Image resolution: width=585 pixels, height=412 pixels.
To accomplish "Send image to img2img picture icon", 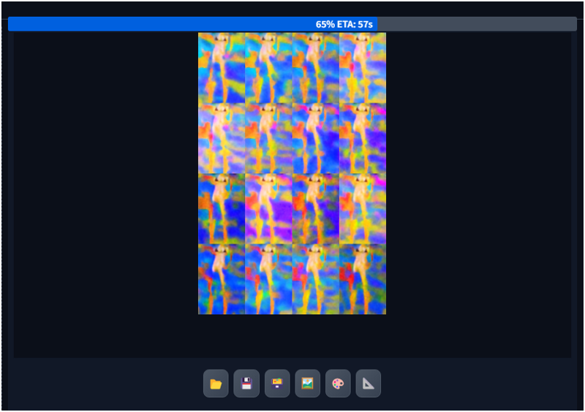I will [307, 384].
